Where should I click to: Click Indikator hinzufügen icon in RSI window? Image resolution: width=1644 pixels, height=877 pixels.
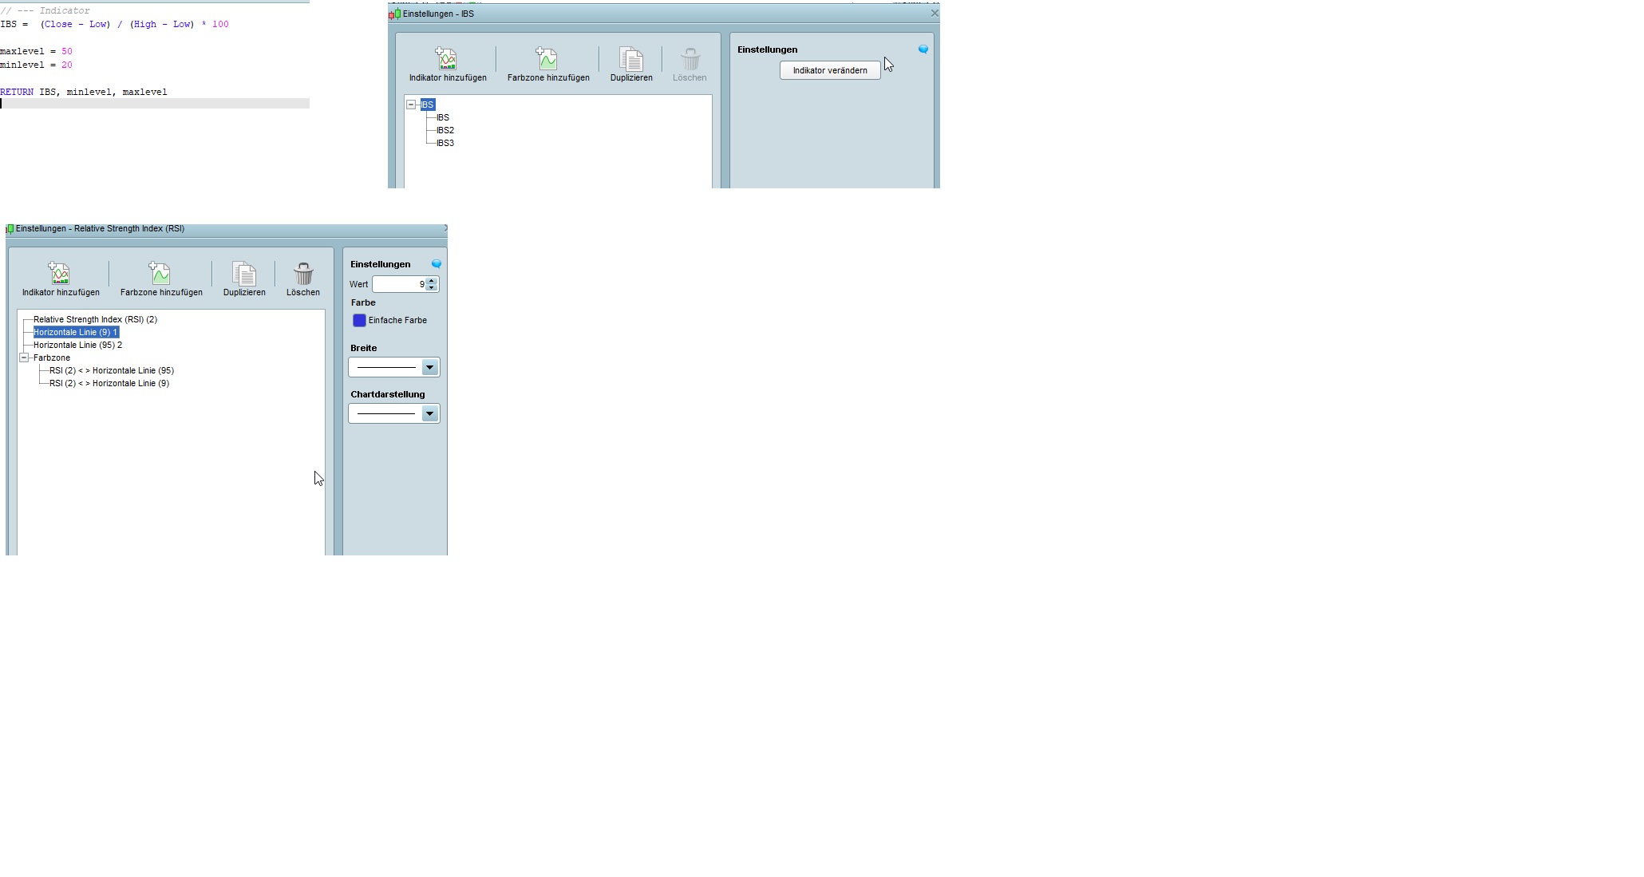tap(60, 274)
